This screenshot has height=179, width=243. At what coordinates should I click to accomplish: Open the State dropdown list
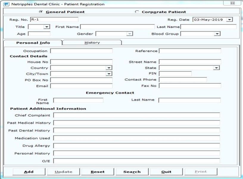coord(216,68)
